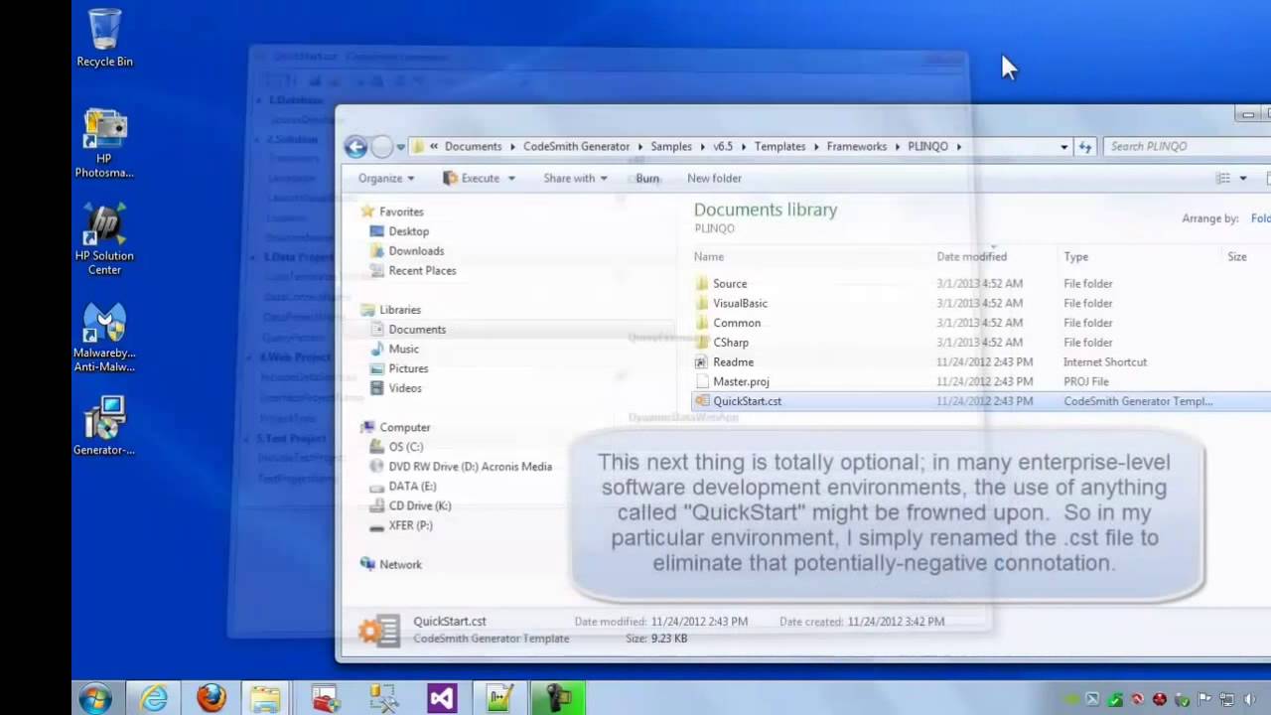The image size is (1271, 715).
Task: Click the tools/wrench taskbar icon
Action: click(x=383, y=698)
